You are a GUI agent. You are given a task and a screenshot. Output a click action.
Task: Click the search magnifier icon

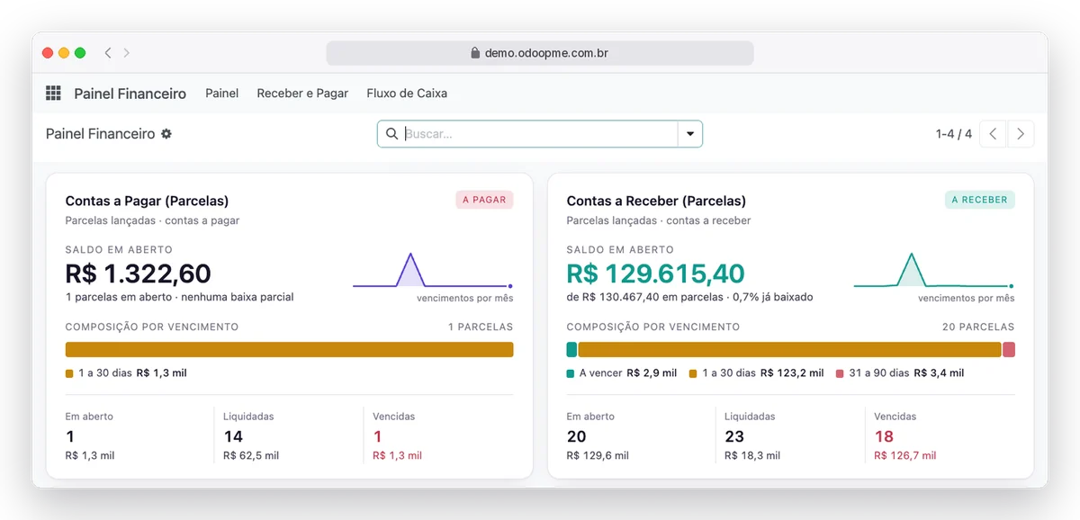point(391,134)
